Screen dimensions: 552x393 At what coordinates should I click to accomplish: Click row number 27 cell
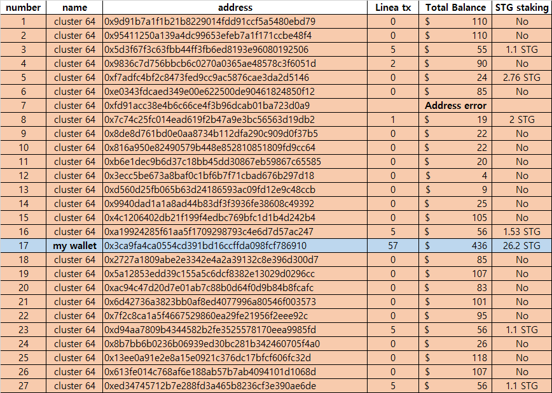coord(24,386)
